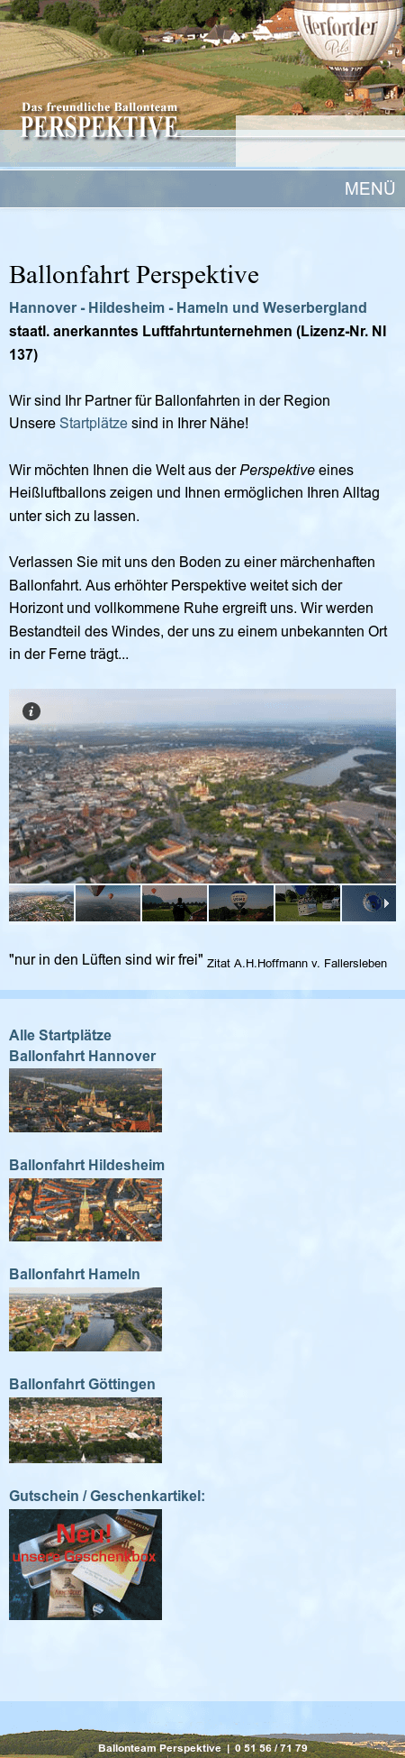Click the info icon on gallery image
Viewport: 405px width, 1758px height.
click(x=31, y=711)
